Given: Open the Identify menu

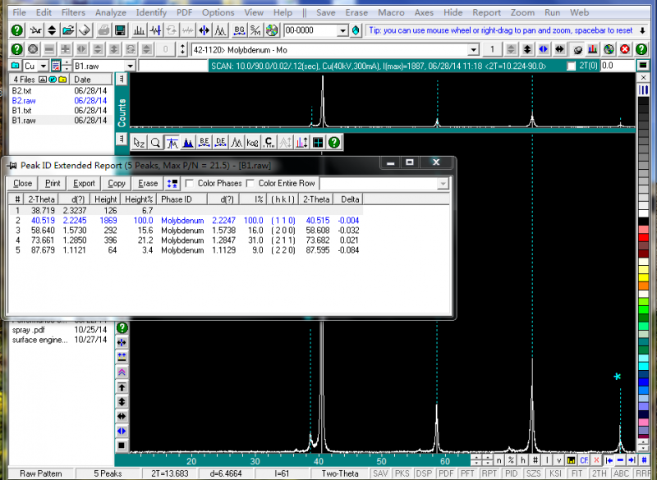Looking at the screenshot, I should [151, 13].
